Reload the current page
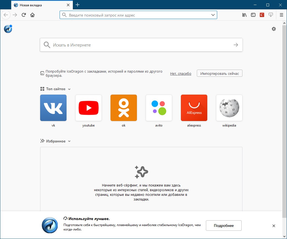This screenshot has height=239, width=287. (x=24, y=15)
